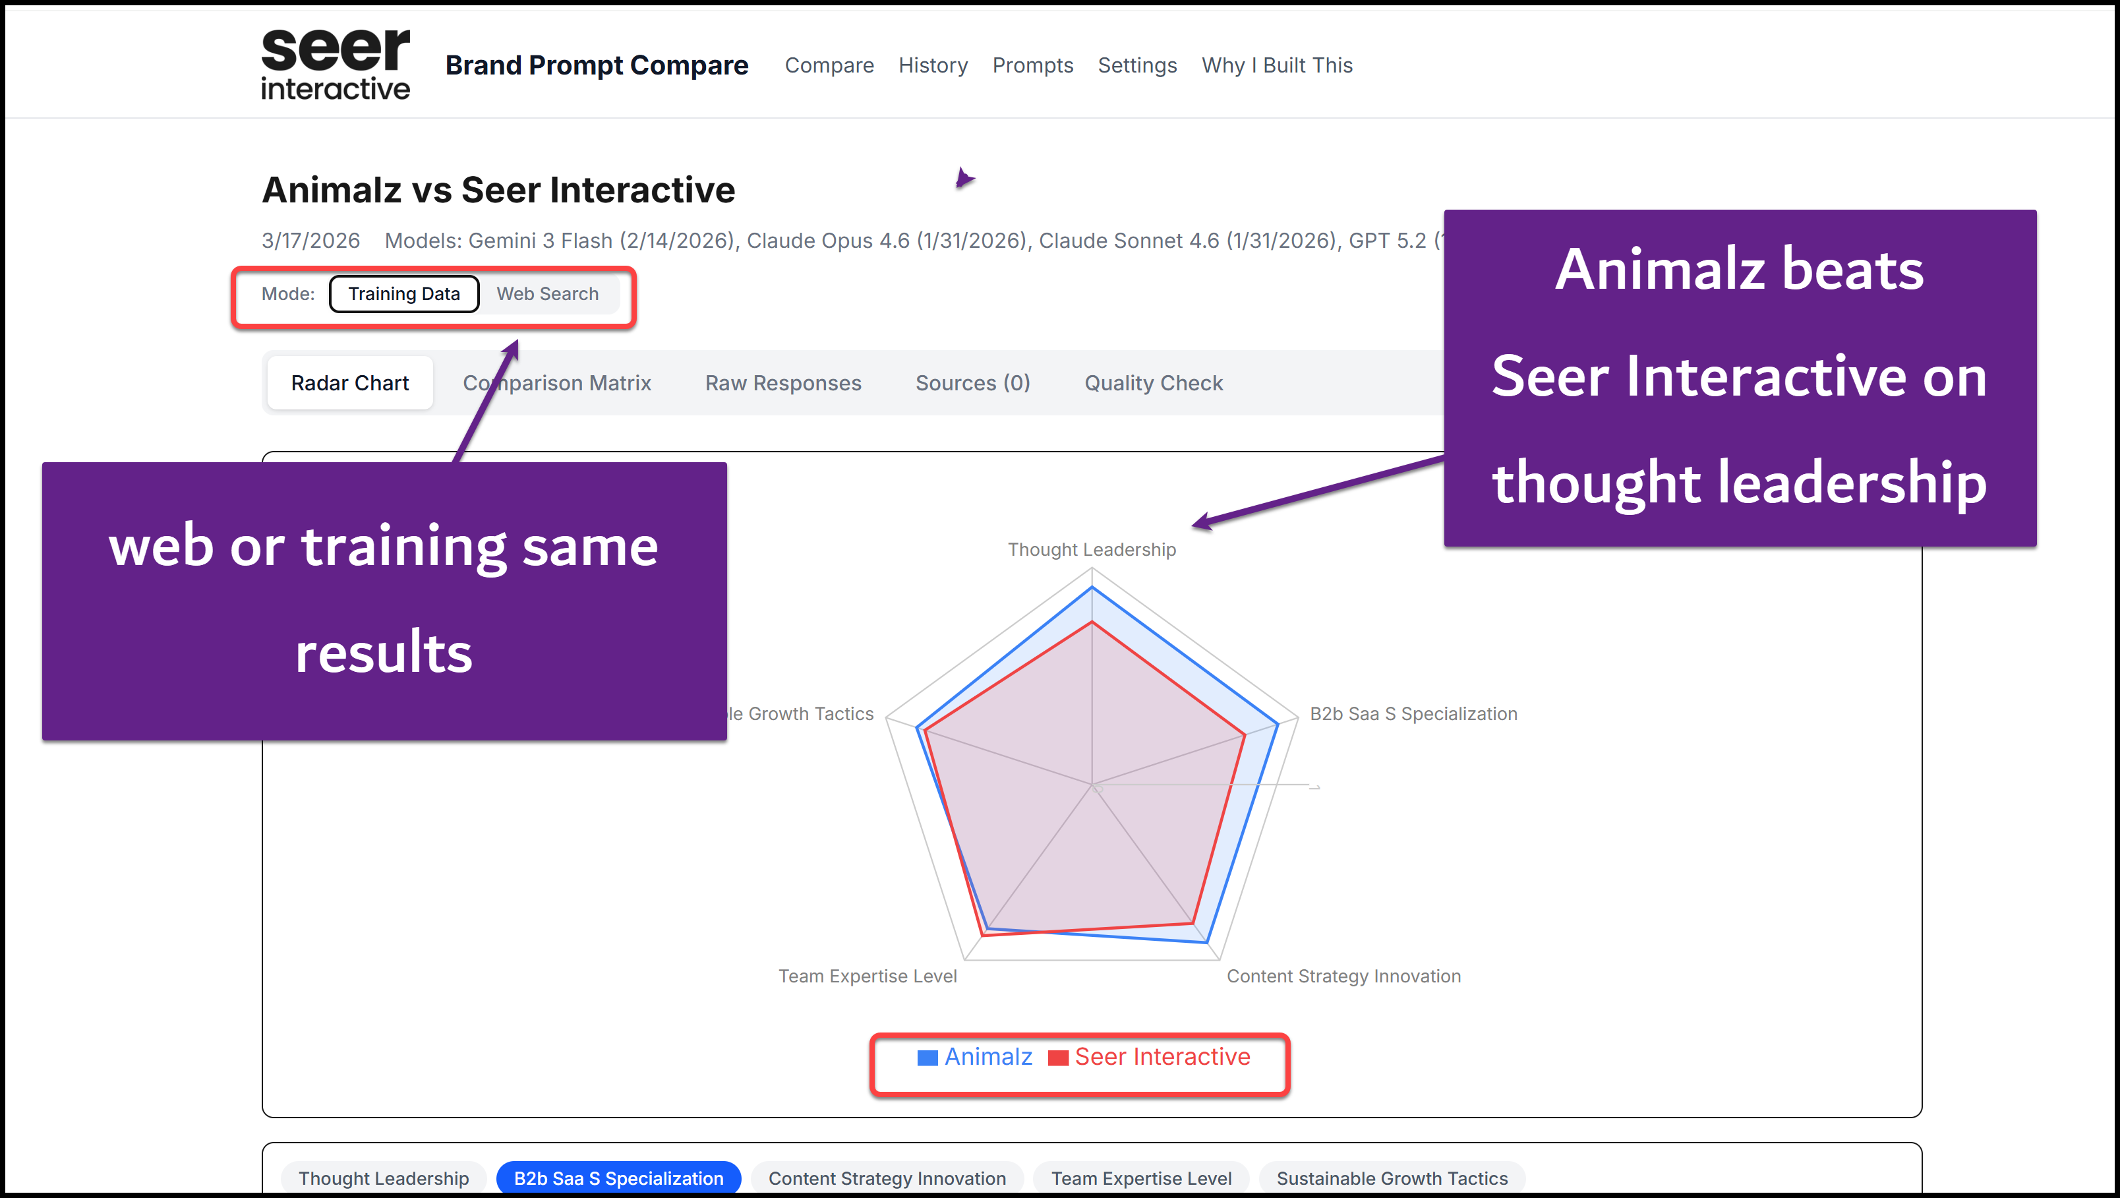2120x1198 pixels.
Task: Click the Thought Leadership radar axis label
Action: (1091, 549)
